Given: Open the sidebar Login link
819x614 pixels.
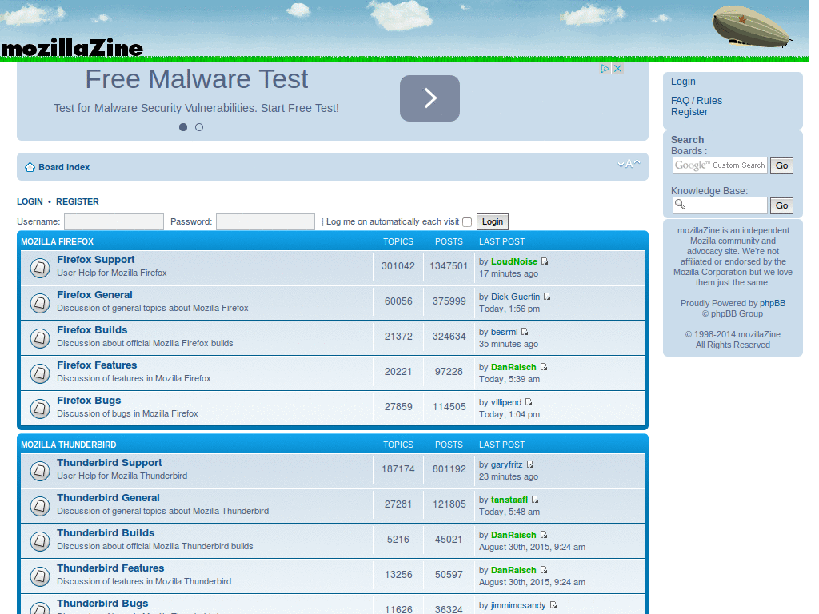Looking at the screenshot, I should [683, 82].
